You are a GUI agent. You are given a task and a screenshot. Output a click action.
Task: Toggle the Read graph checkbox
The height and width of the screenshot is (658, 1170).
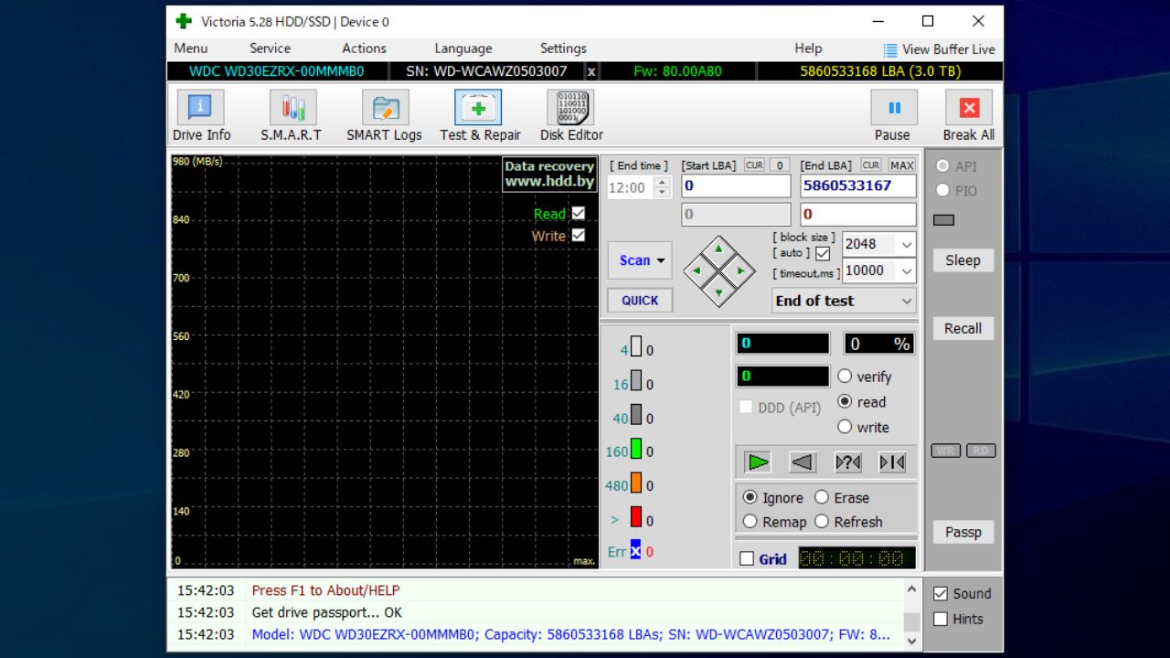tap(578, 213)
